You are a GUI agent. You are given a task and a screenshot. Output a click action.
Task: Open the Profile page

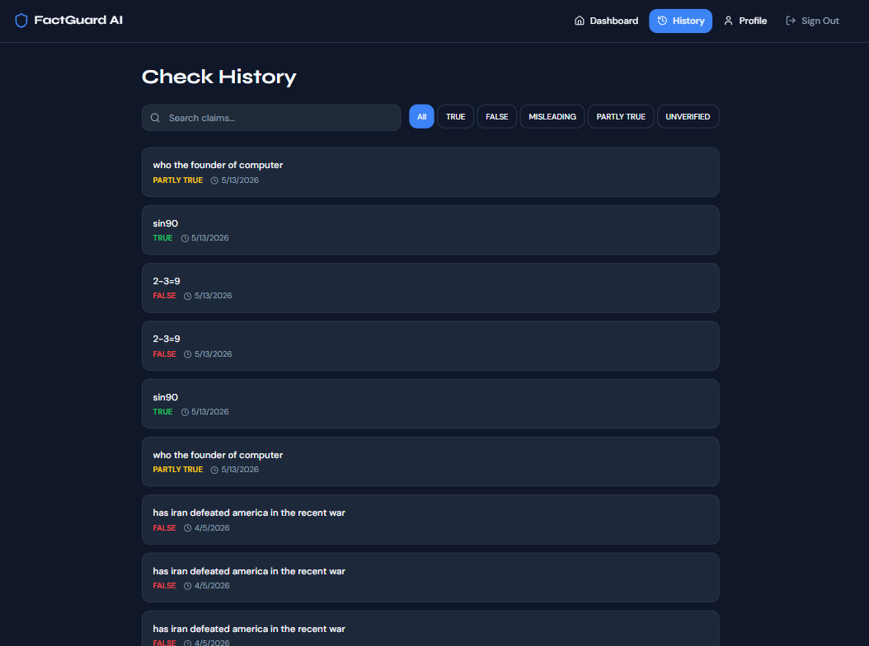pos(745,21)
